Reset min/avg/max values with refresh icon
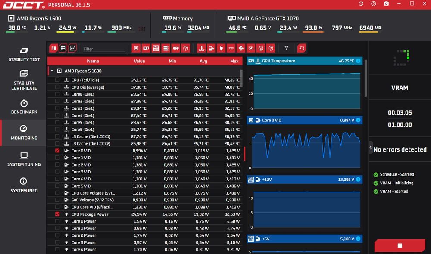 [302, 48]
